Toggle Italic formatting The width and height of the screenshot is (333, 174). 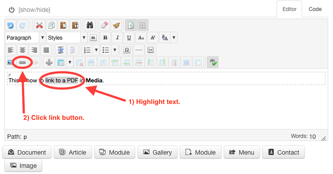tap(117, 38)
